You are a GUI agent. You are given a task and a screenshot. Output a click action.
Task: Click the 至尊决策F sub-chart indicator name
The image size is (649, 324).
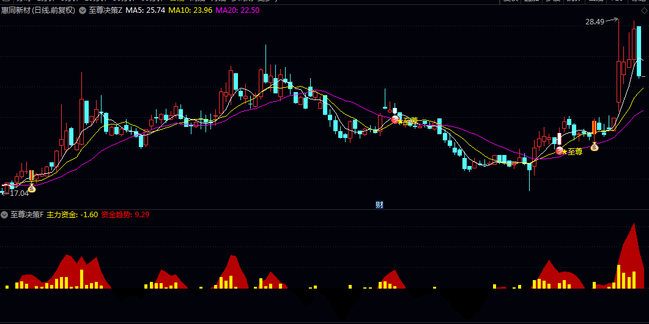27,215
